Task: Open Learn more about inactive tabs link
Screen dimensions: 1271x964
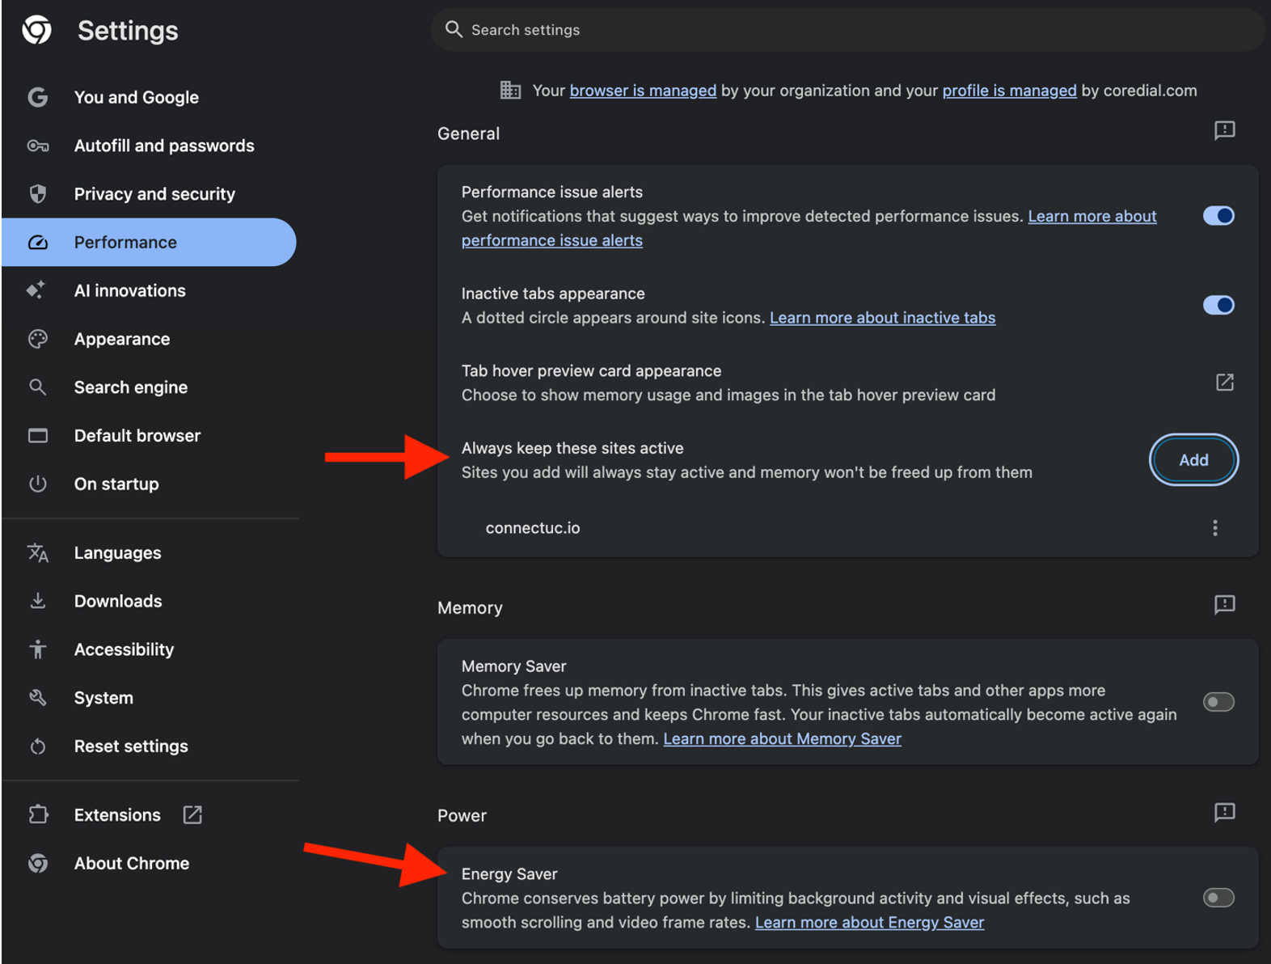Action: pyautogui.click(x=882, y=318)
